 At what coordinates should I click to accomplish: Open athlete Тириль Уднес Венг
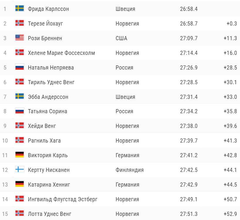pos(51,82)
